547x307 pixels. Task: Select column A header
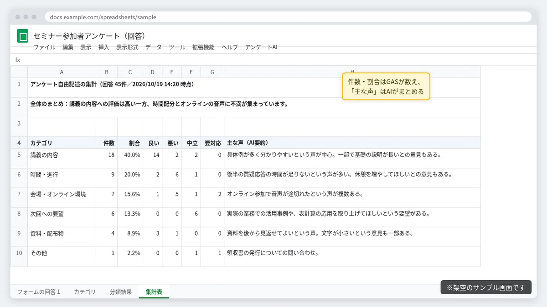click(x=62, y=72)
